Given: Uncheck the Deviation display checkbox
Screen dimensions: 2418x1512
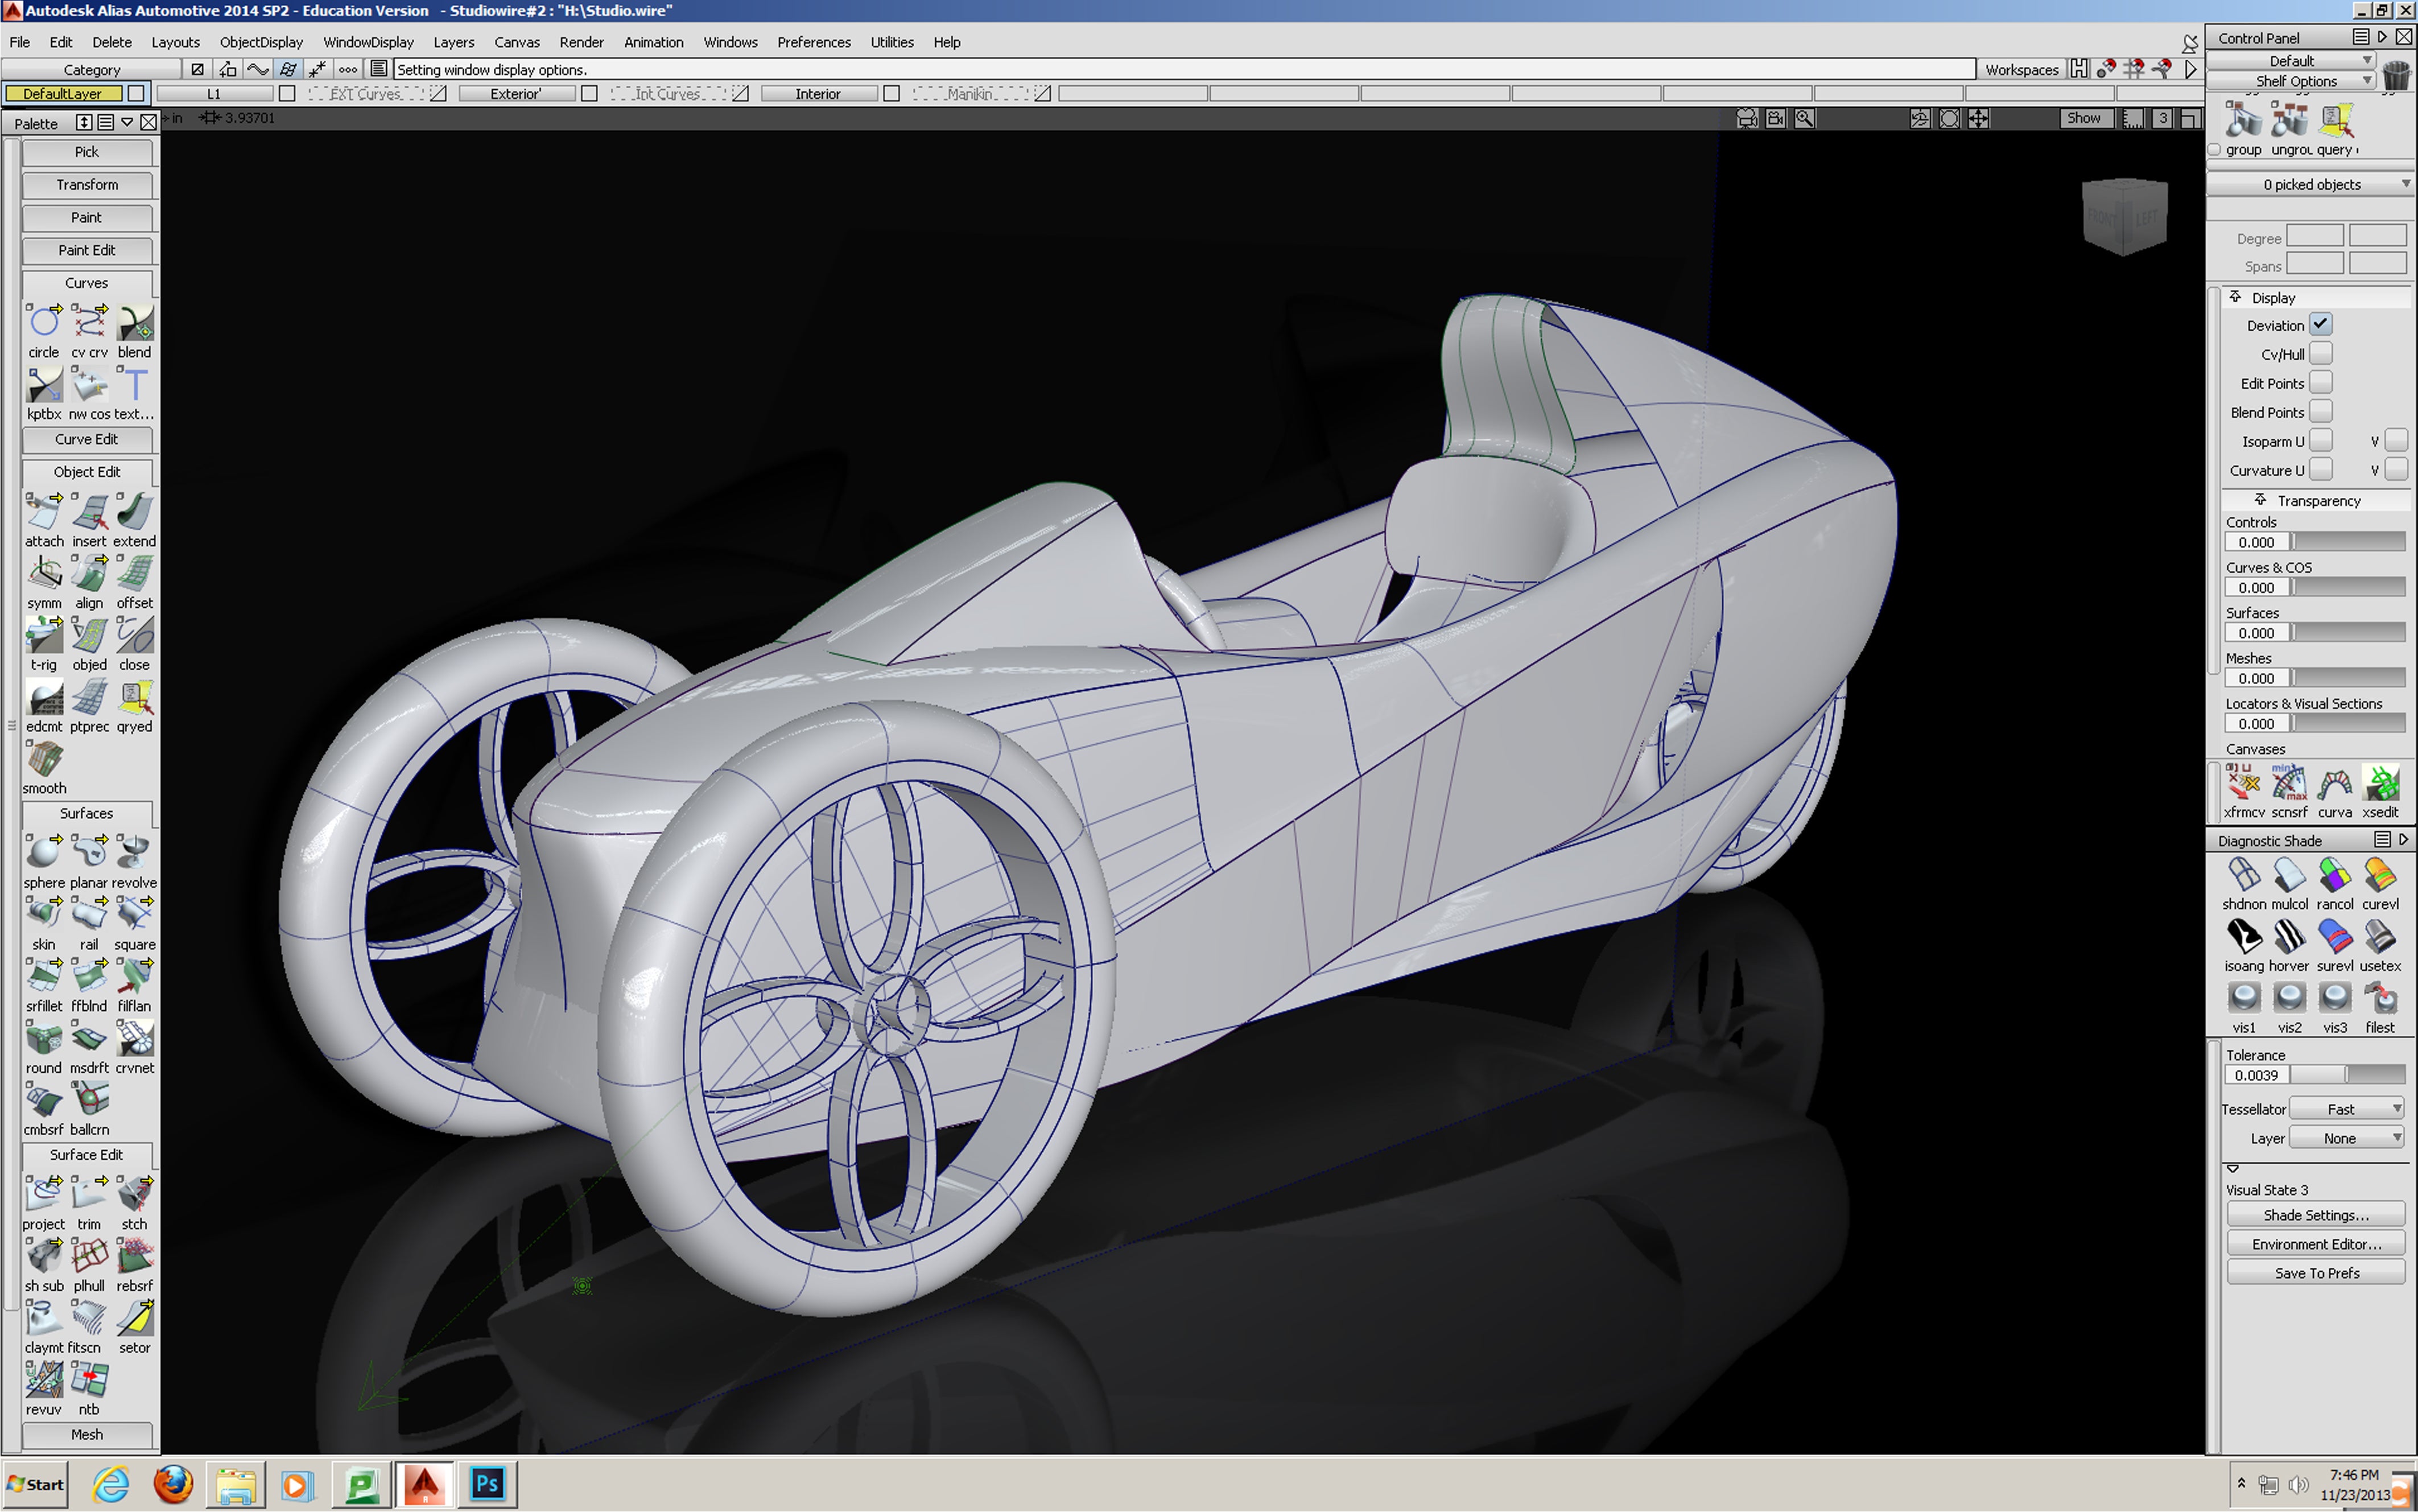Looking at the screenshot, I should point(2321,325).
